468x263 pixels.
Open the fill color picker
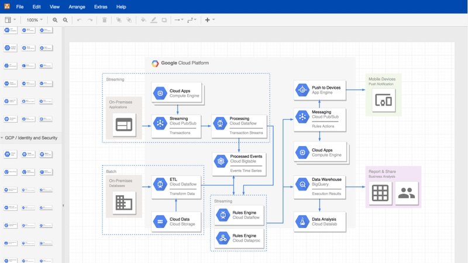point(143,20)
